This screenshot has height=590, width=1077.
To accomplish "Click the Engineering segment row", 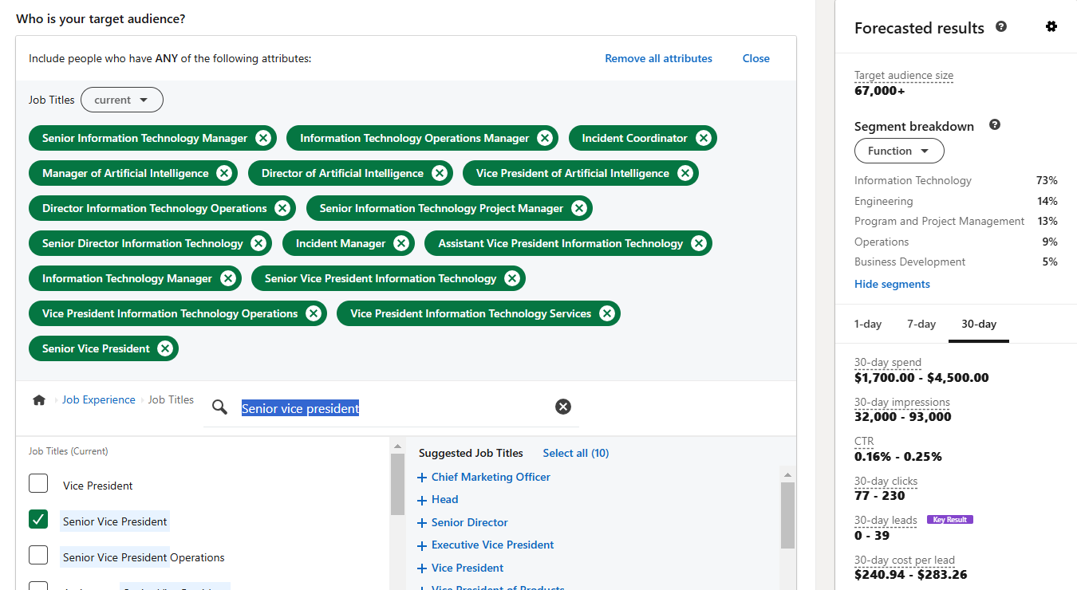I will click(x=956, y=202).
